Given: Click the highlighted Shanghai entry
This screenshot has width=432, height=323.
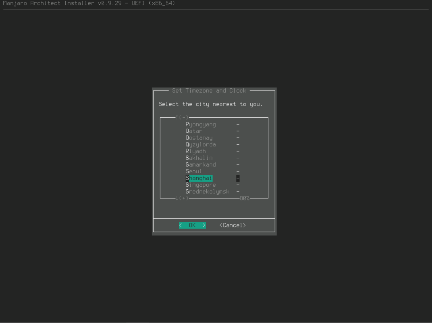Looking at the screenshot, I should [x=199, y=178].
